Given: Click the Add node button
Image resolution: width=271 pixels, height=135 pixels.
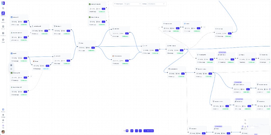Looking at the screenshot, I should tap(149, 131).
